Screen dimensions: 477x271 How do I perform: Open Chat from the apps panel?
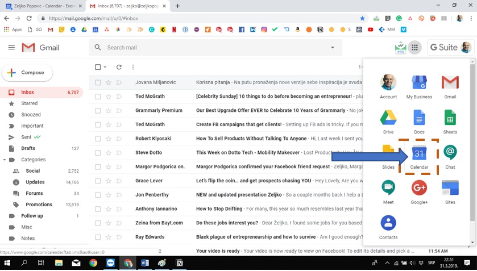[x=450, y=157]
